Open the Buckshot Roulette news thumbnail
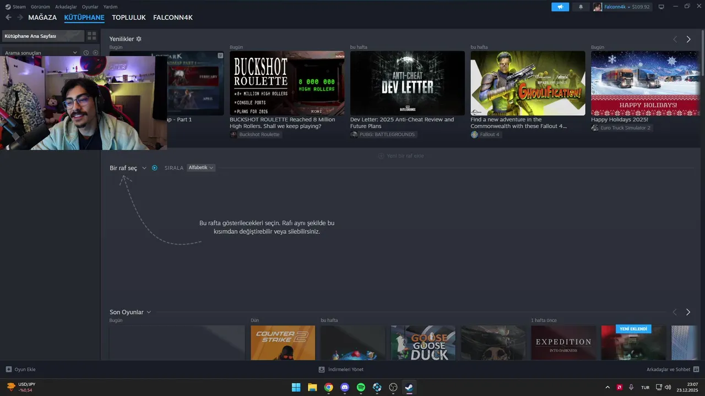 coord(287,83)
